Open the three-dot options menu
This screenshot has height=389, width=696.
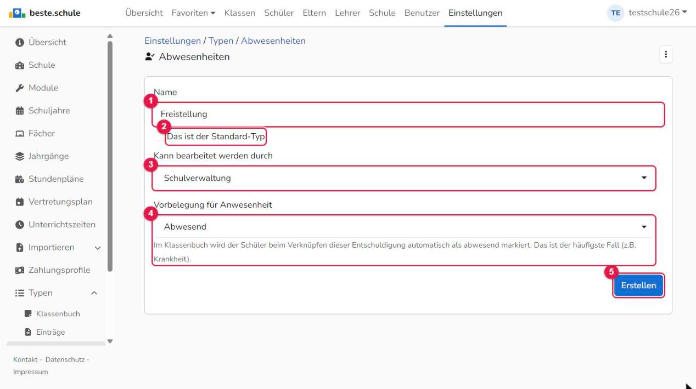tap(666, 55)
